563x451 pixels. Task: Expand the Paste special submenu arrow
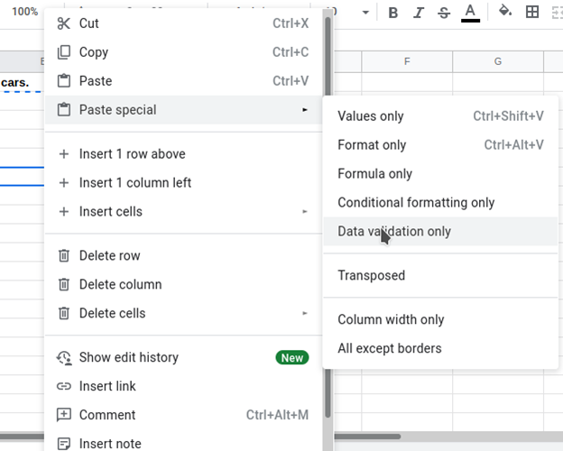(304, 109)
